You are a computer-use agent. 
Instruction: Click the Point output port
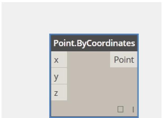124,60
